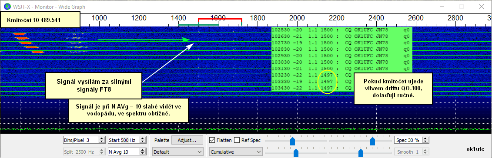Decrease Bins/Pixel with the down arrow
492x158 pixels.
click(x=101, y=142)
